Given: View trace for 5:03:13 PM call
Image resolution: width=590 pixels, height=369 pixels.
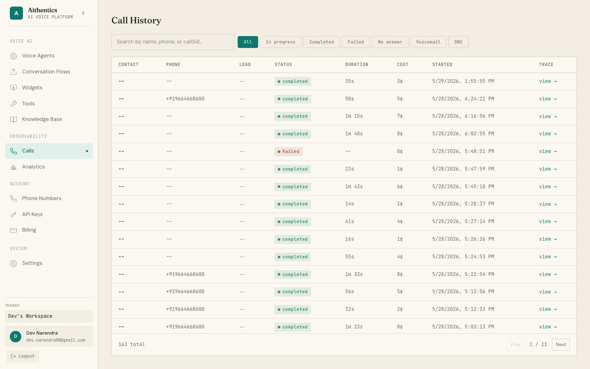Looking at the screenshot, I should coord(548,327).
